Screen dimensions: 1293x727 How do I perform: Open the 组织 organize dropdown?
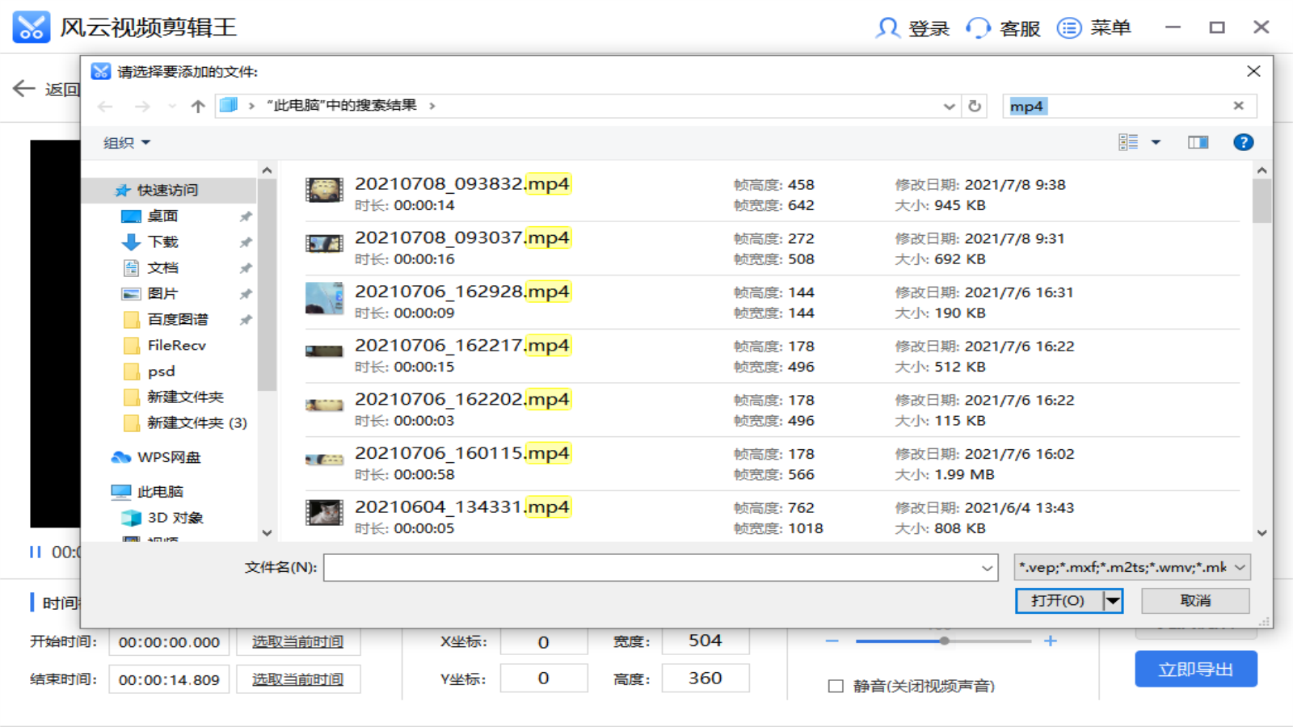coord(127,143)
